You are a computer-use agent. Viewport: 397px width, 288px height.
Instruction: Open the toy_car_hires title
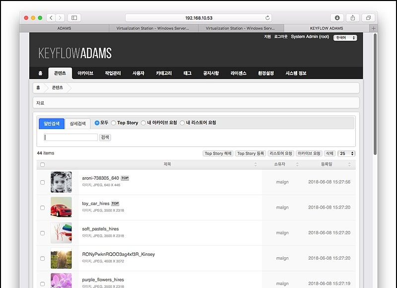coord(96,204)
